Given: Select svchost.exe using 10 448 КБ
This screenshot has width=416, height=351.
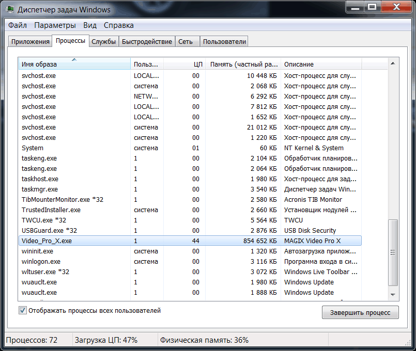Looking at the screenshot, I should [190, 75].
